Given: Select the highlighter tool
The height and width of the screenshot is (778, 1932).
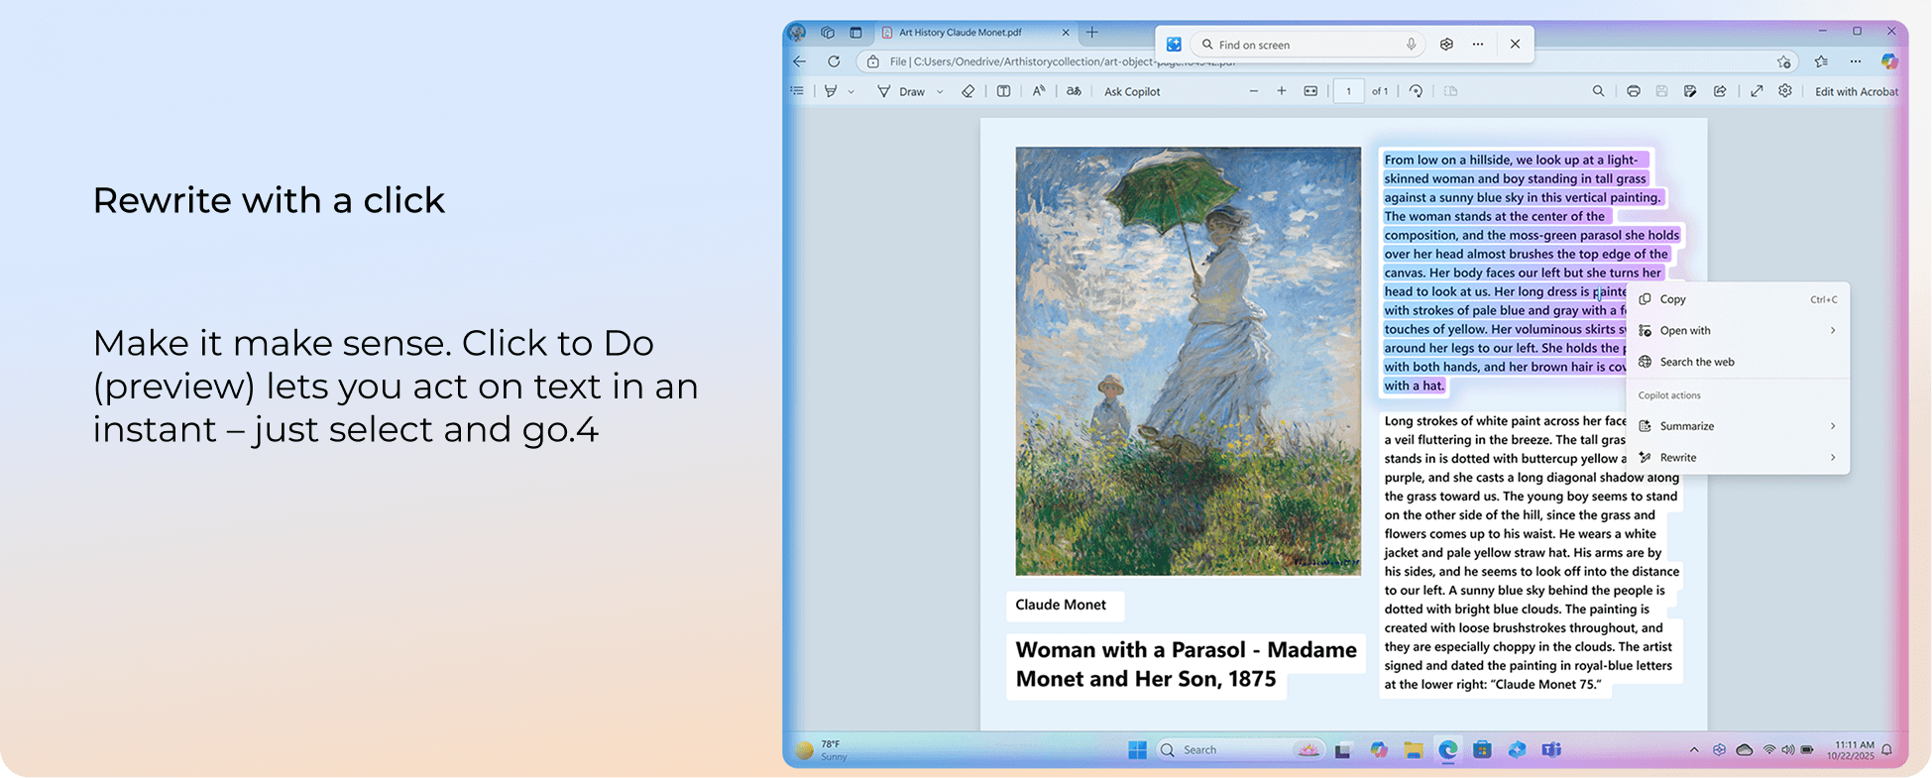Looking at the screenshot, I should pyautogui.click(x=831, y=91).
